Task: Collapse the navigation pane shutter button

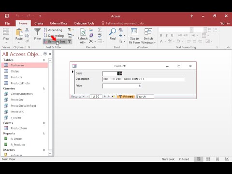Action: click(x=50, y=54)
